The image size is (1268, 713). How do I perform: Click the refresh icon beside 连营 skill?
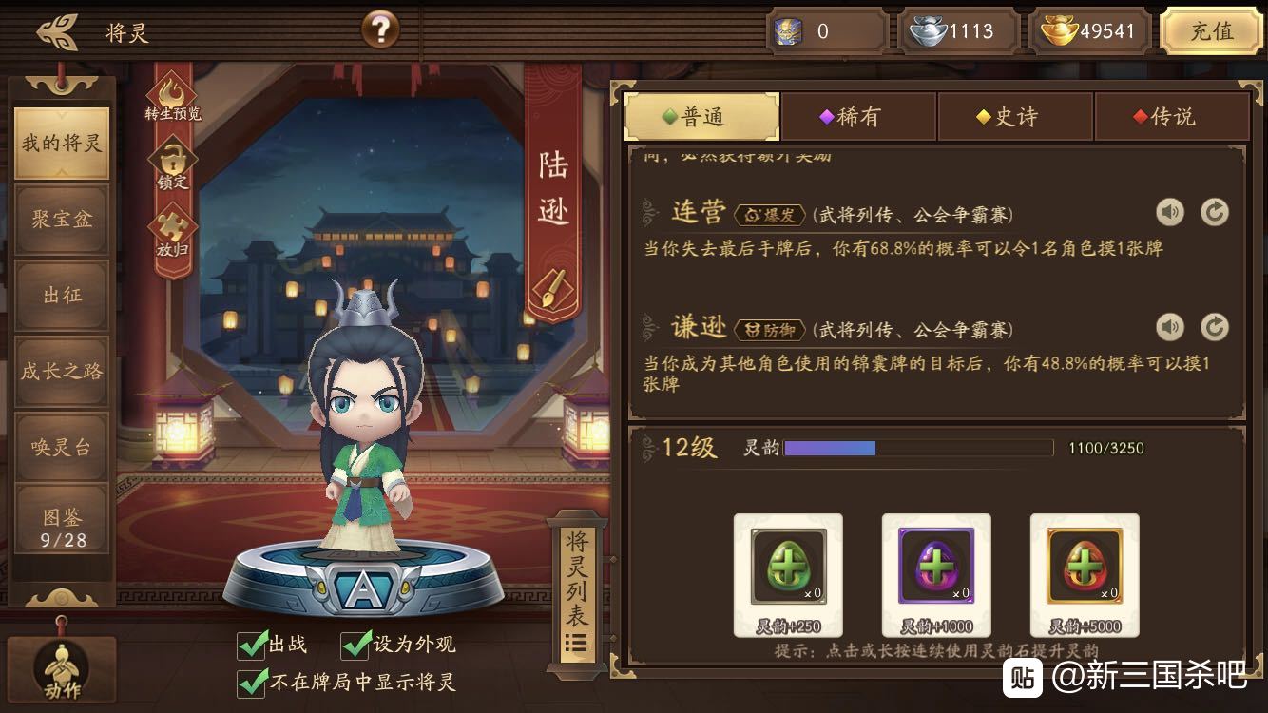[1215, 212]
